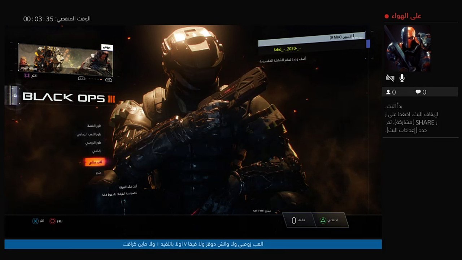Click the viewers count person icon

pos(388,92)
